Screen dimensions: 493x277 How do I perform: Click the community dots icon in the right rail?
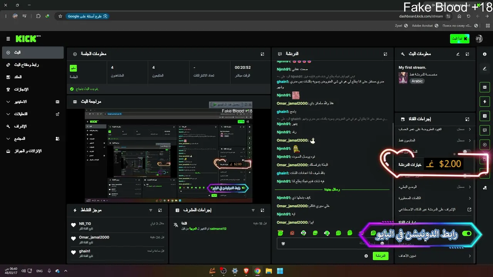tap(485, 188)
